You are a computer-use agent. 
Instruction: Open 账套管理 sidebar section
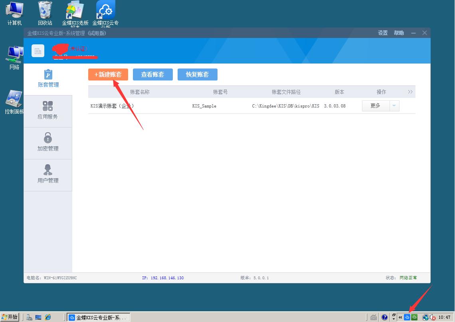(48, 78)
